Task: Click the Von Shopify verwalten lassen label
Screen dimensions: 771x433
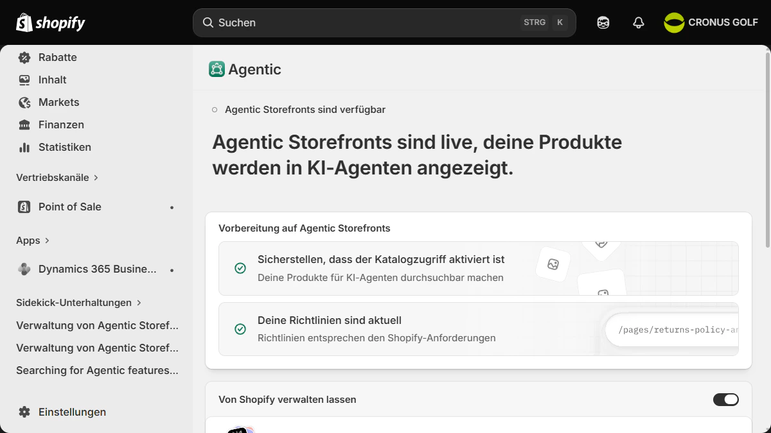Action: pos(287,400)
